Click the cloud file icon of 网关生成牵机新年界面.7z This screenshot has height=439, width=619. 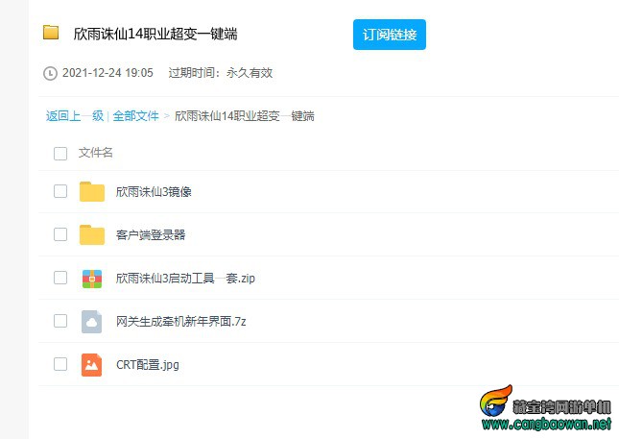point(91,322)
